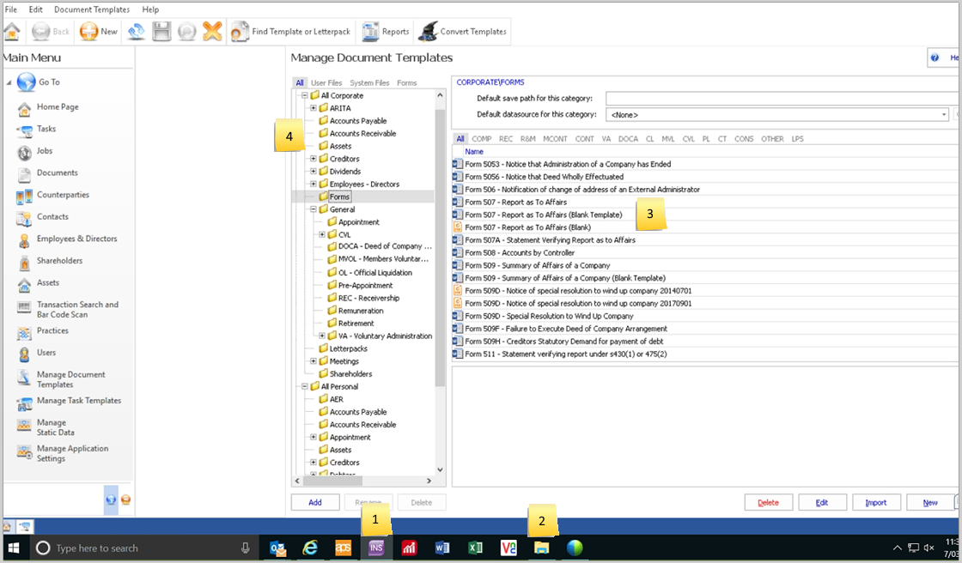Open the Document Templates menu

92,9
